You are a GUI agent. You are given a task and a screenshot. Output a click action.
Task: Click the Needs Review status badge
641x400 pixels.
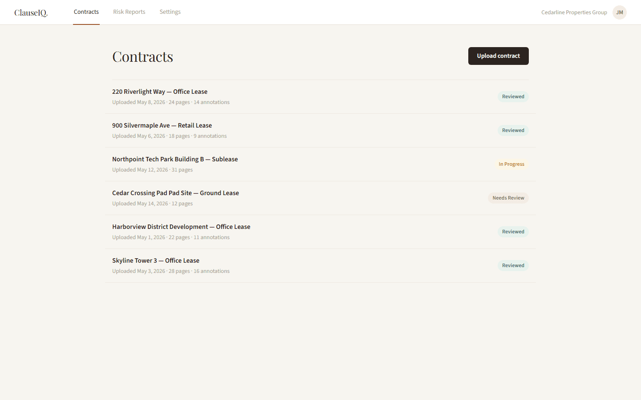pyautogui.click(x=508, y=198)
